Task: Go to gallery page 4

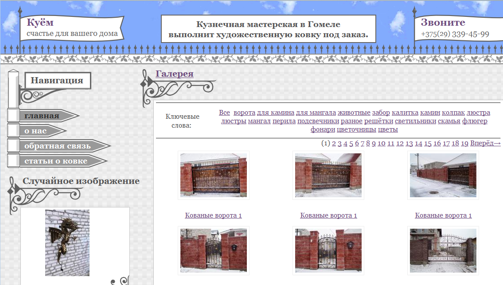Action: coord(346,143)
